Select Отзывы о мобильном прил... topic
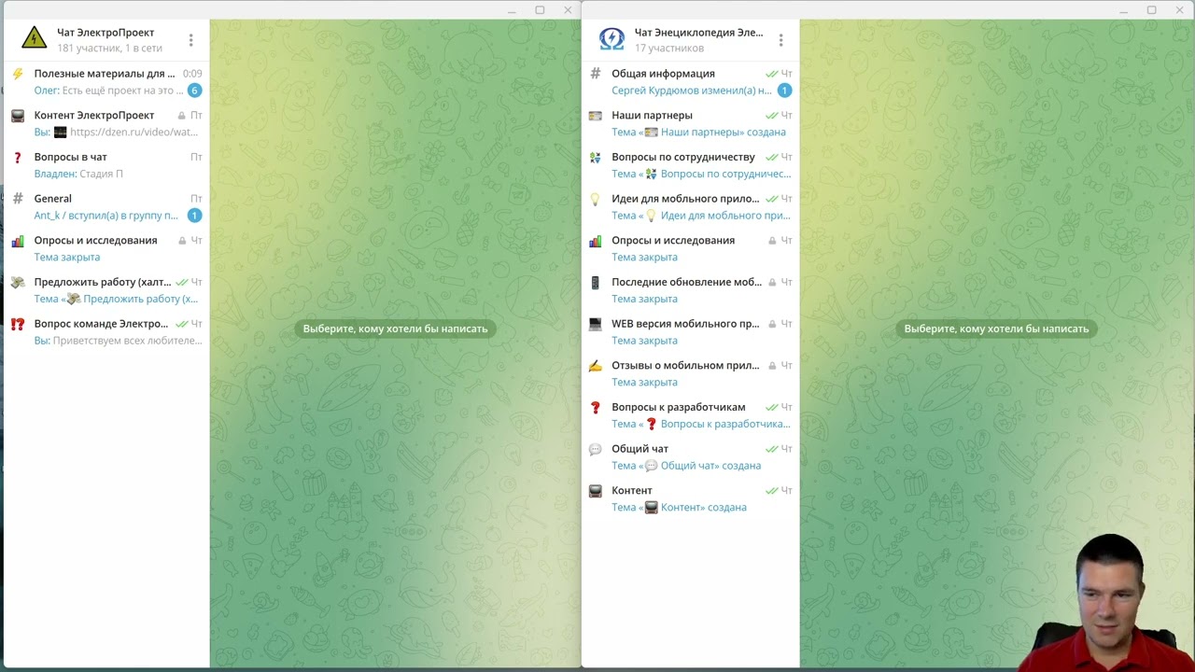Image resolution: width=1195 pixels, height=672 pixels. point(690,373)
